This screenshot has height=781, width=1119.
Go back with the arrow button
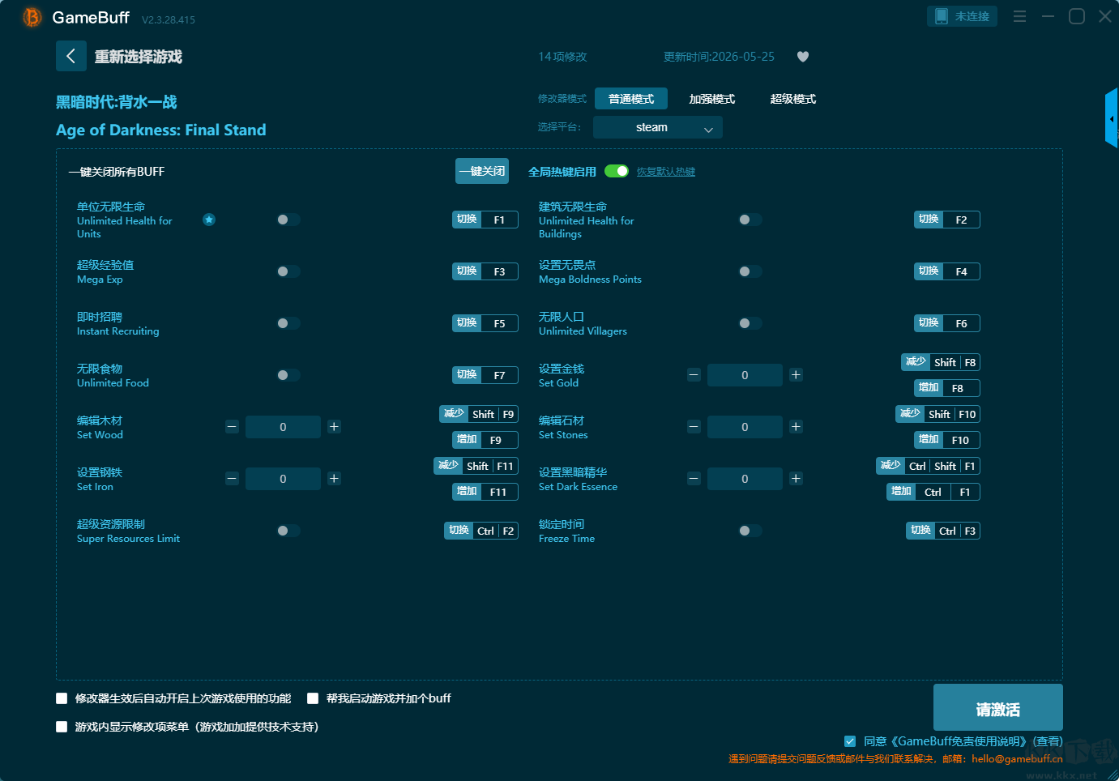click(71, 56)
